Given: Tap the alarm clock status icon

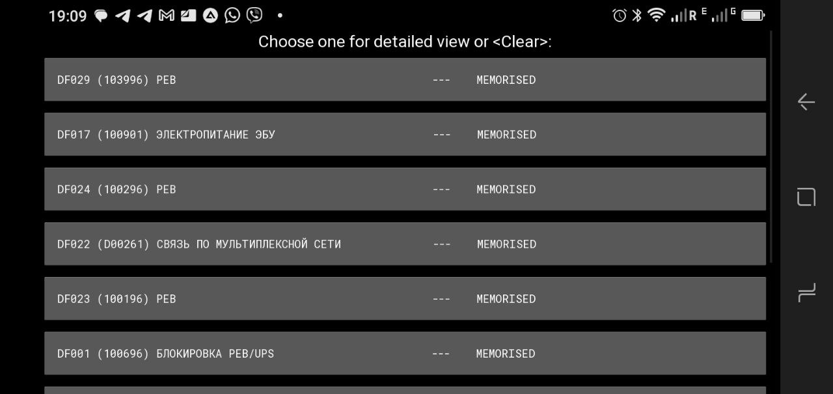Looking at the screenshot, I should pyautogui.click(x=620, y=16).
